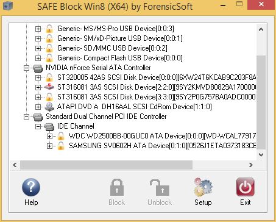Viewport: 276px width, 222px height.
Task: Click the SAFE Block app icon in title bar
Action: coord(8,5)
